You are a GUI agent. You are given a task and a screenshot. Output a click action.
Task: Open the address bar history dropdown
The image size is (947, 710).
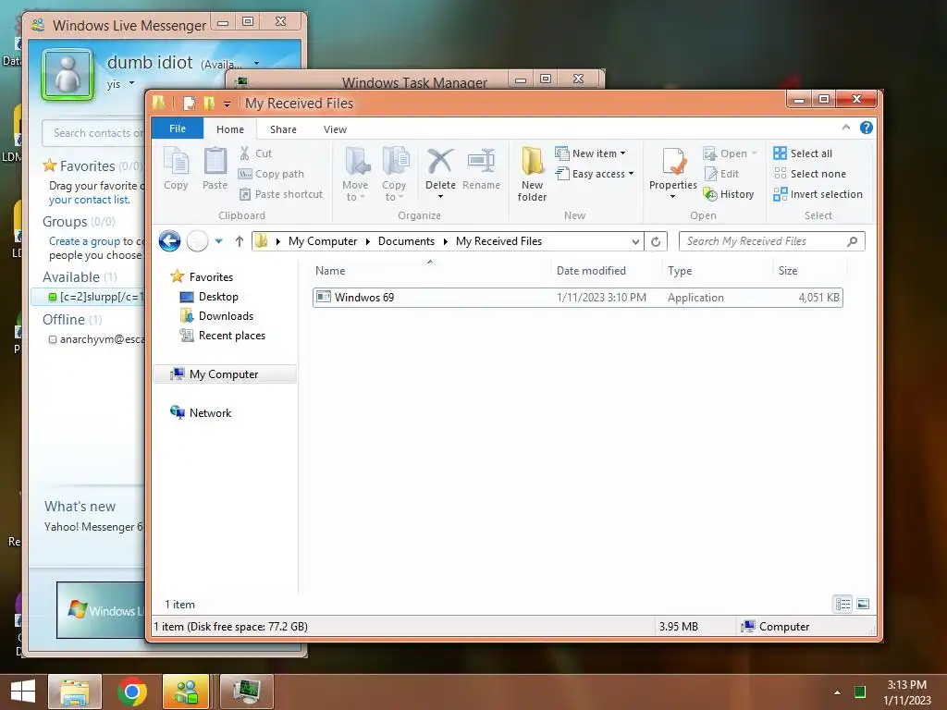[635, 241]
